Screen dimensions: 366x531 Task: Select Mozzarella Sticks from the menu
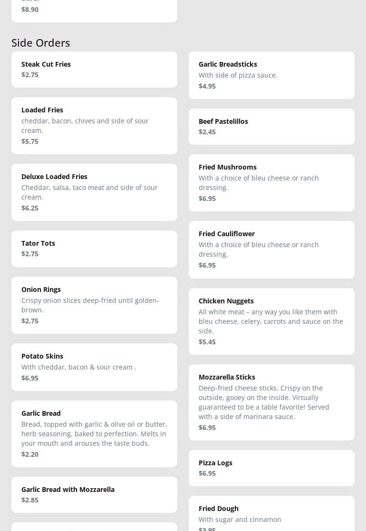(x=271, y=402)
